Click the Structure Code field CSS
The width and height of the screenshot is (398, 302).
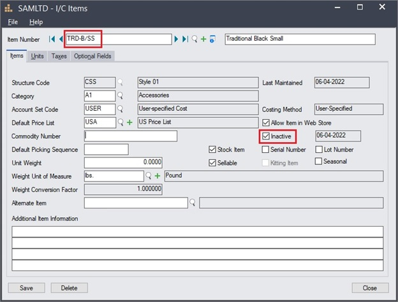click(x=99, y=82)
